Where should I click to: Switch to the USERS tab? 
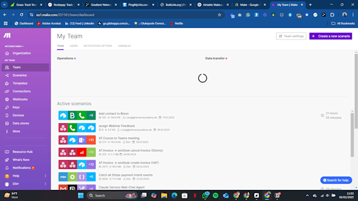tap(74, 46)
